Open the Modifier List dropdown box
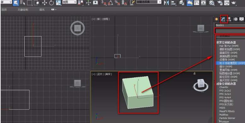The image size is (245, 123). coord(230,31)
